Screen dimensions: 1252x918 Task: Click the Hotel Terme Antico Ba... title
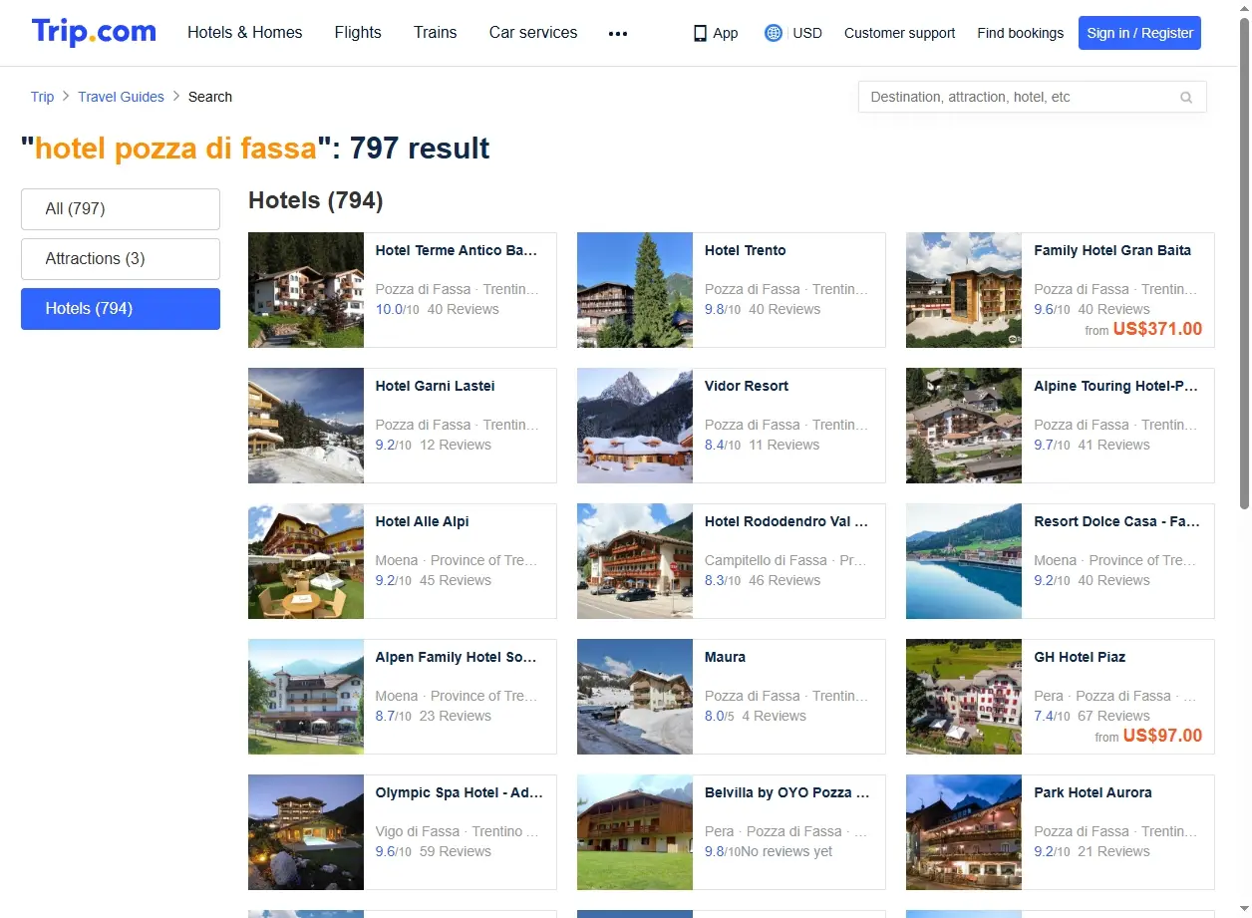coord(457,250)
